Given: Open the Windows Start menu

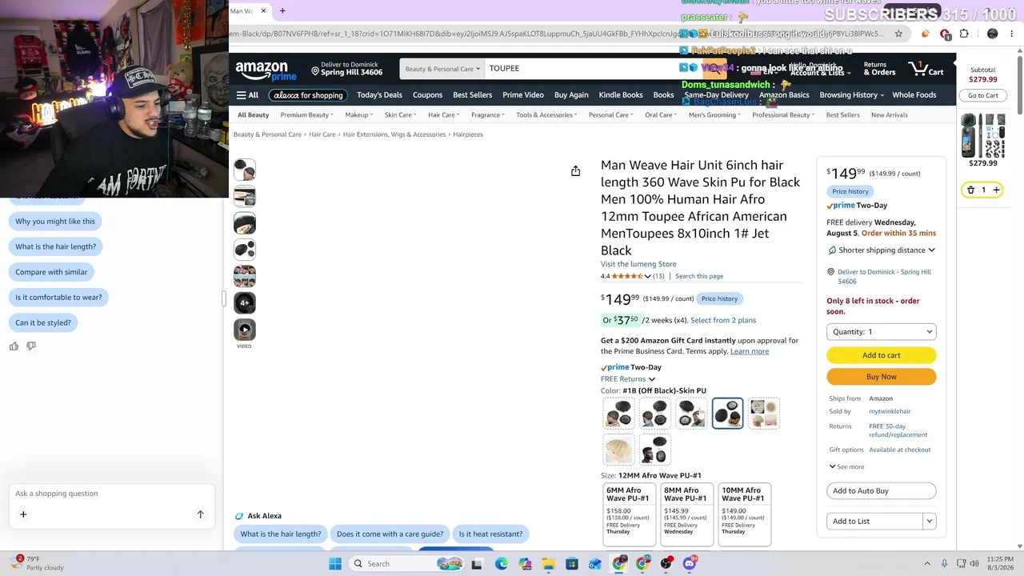Looking at the screenshot, I should click(x=335, y=564).
